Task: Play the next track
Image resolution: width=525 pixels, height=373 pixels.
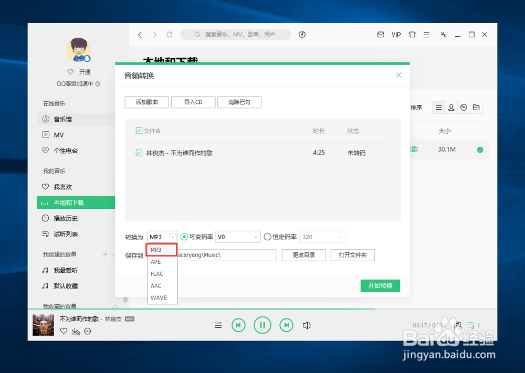Action: point(286,325)
